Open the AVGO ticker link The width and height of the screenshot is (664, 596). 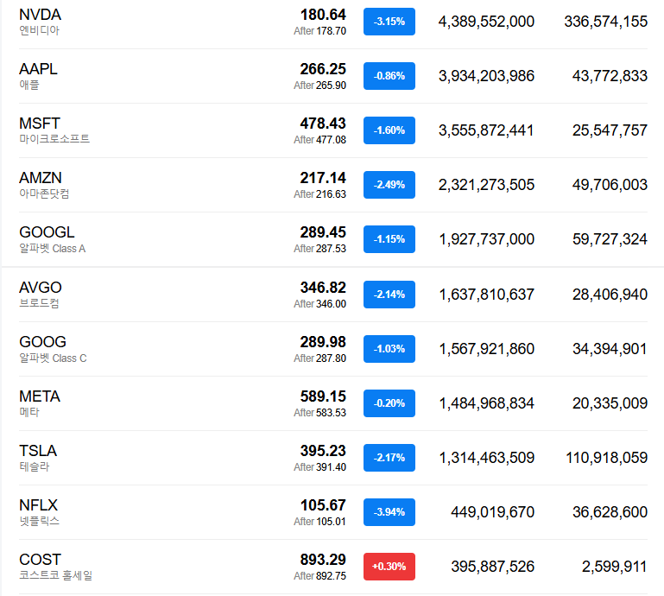[x=41, y=288]
